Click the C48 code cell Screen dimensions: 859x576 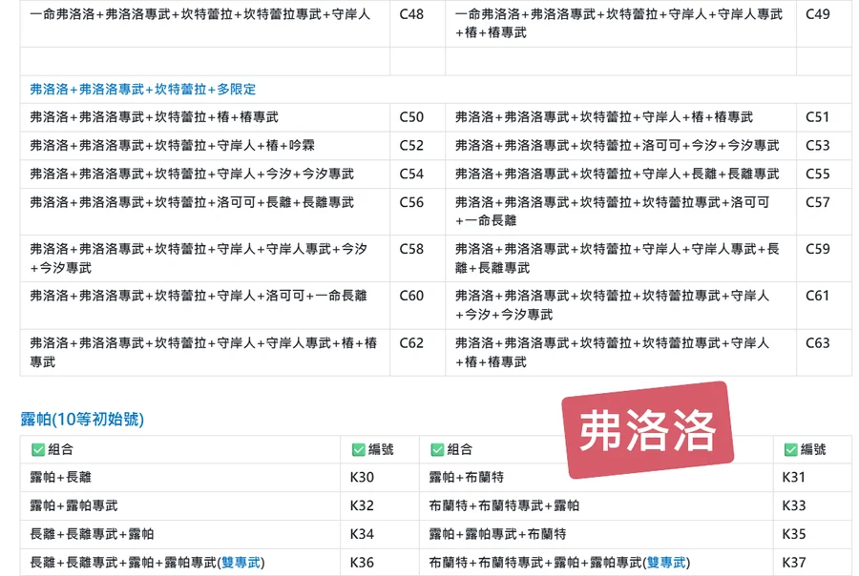coord(411,14)
